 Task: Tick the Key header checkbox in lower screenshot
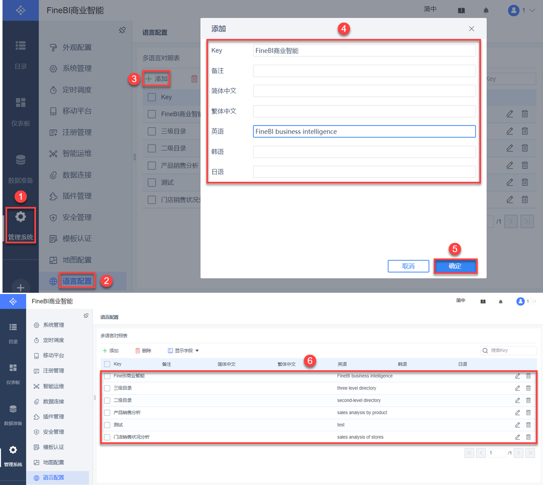tap(107, 364)
